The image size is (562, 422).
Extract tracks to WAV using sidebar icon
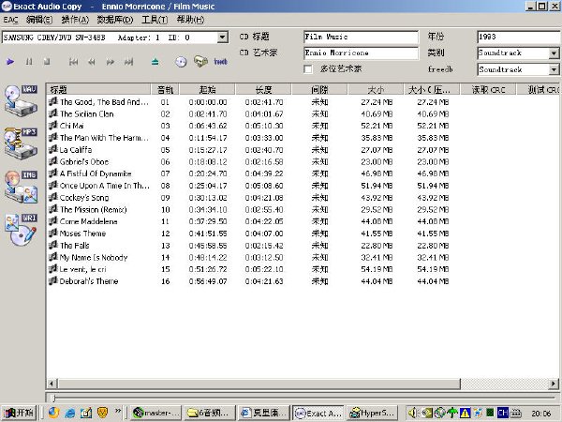[x=21, y=101]
